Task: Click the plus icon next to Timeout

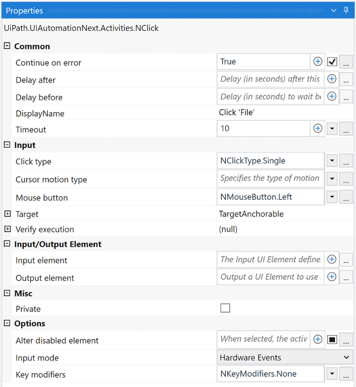Action: click(x=318, y=128)
